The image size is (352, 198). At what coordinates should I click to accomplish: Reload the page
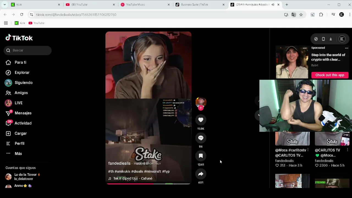(21, 15)
